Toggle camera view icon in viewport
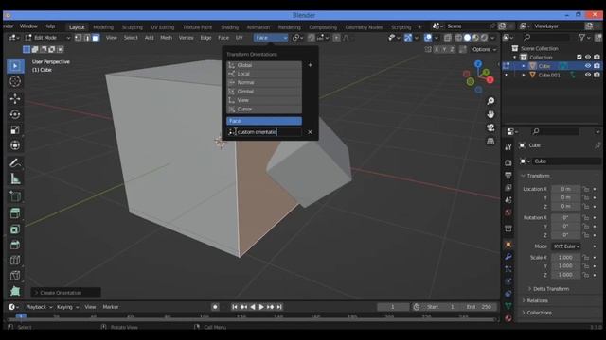The width and height of the screenshot is (606, 340). pos(490,127)
